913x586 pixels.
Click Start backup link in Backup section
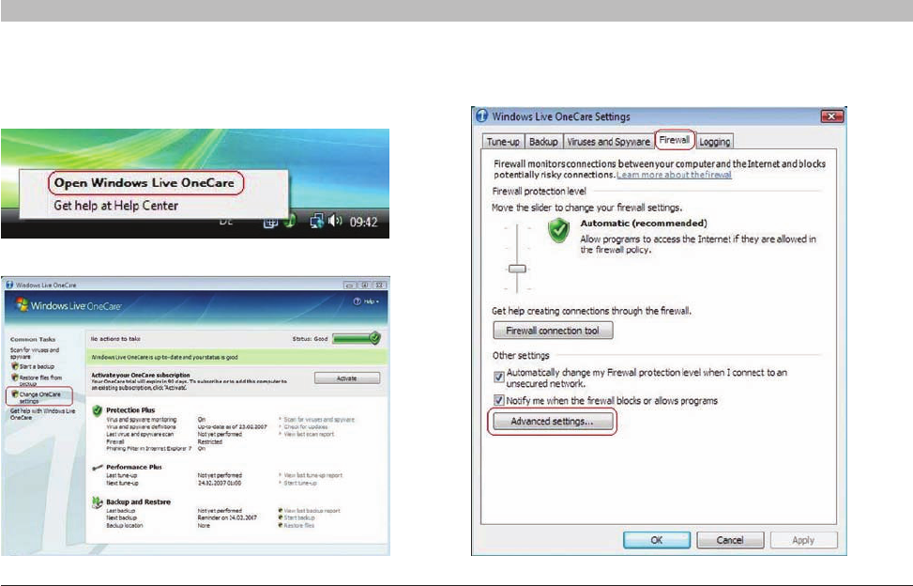click(298, 517)
